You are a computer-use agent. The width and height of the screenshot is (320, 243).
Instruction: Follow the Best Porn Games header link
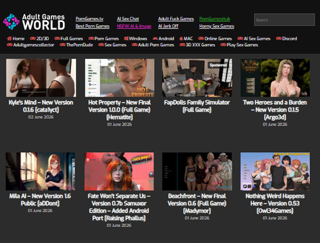(x=92, y=26)
